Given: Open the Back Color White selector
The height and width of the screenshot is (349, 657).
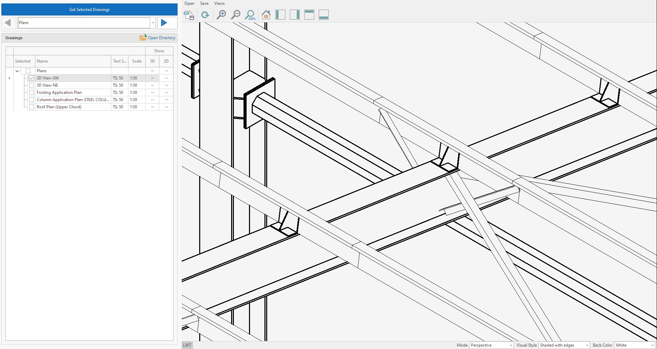Looking at the screenshot, I should (x=634, y=345).
